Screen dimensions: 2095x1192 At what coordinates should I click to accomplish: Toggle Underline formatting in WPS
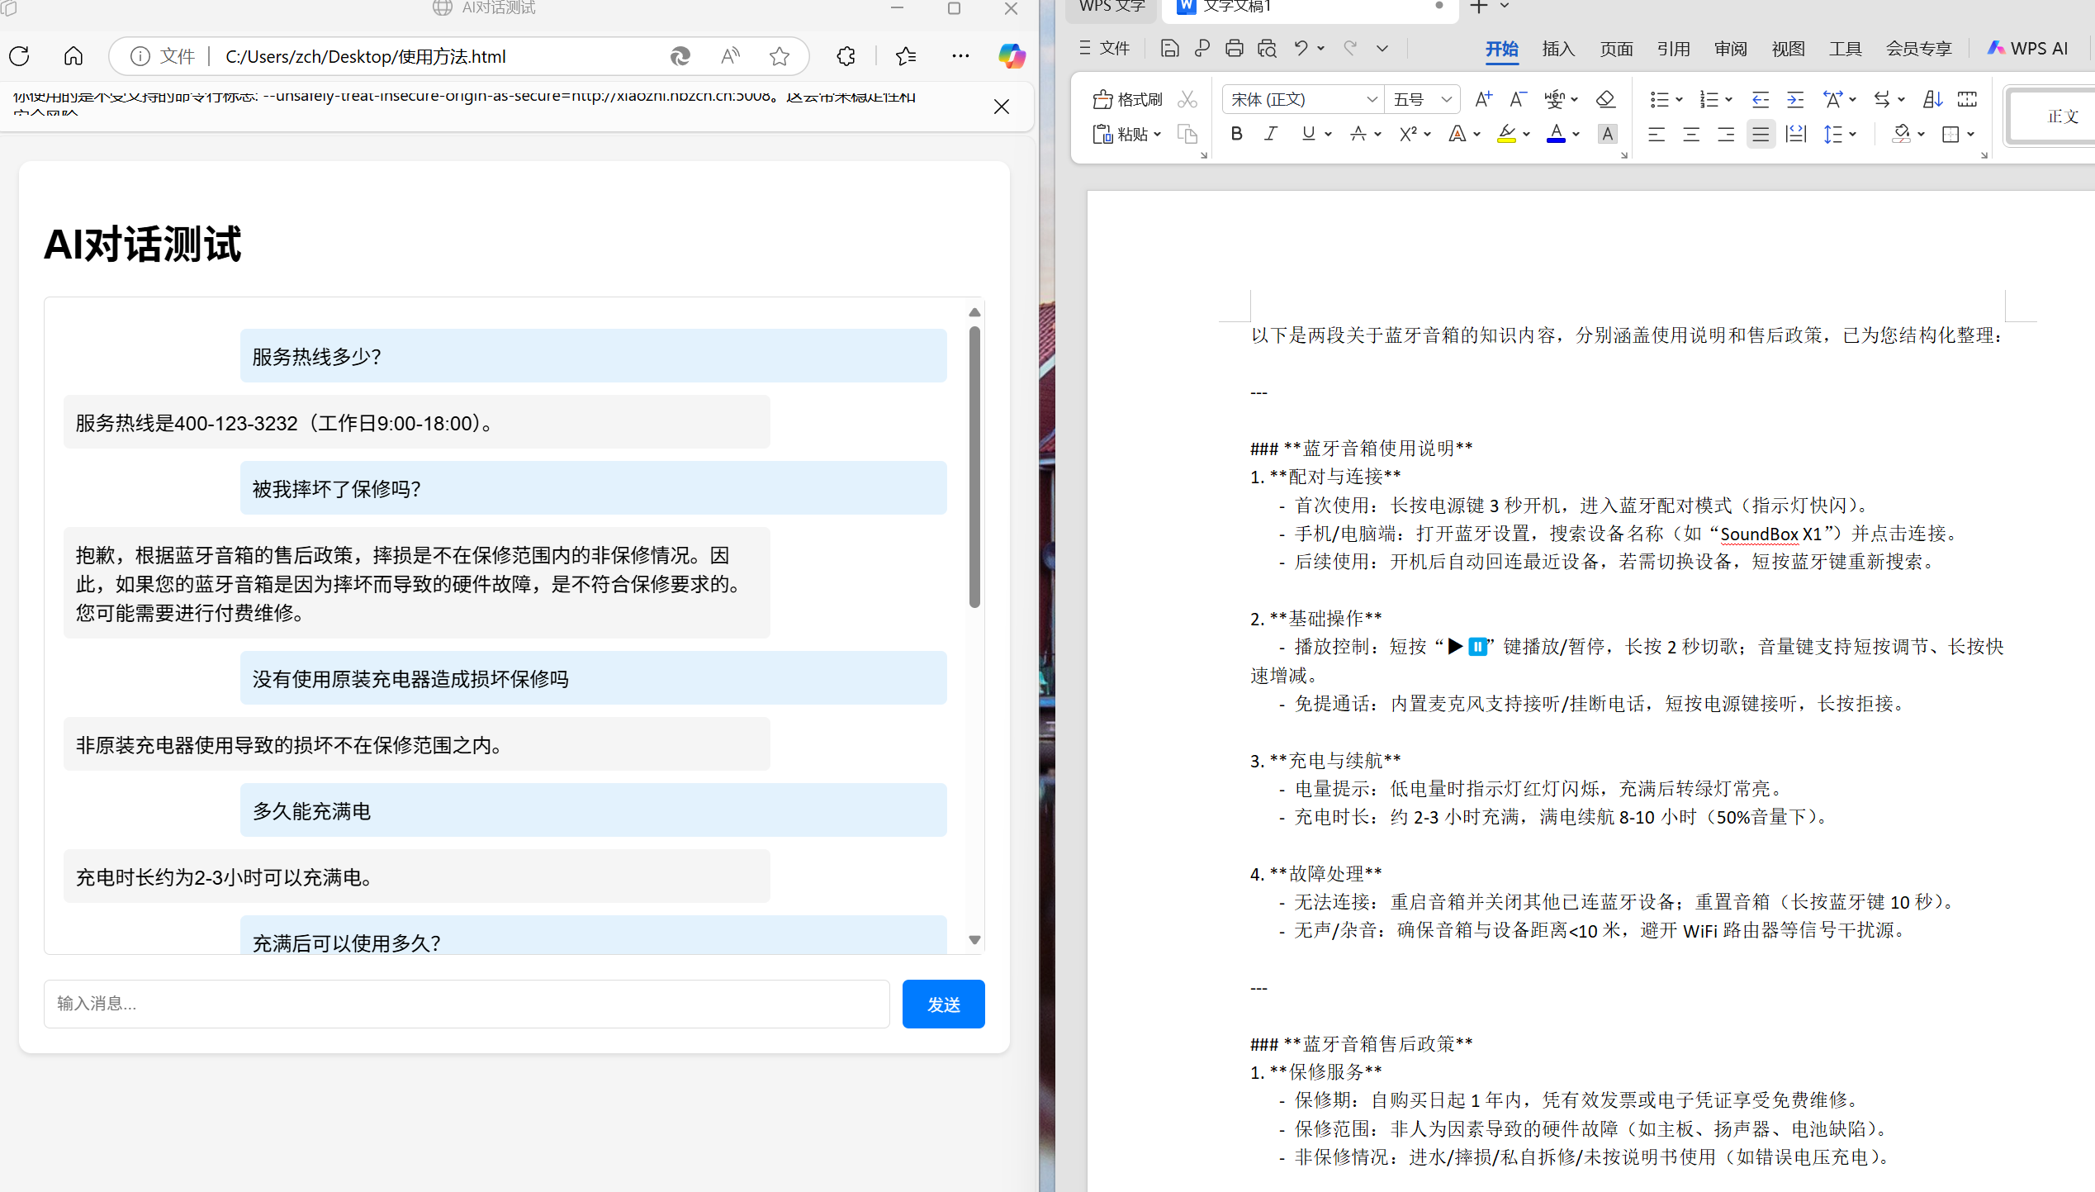[x=1308, y=134]
